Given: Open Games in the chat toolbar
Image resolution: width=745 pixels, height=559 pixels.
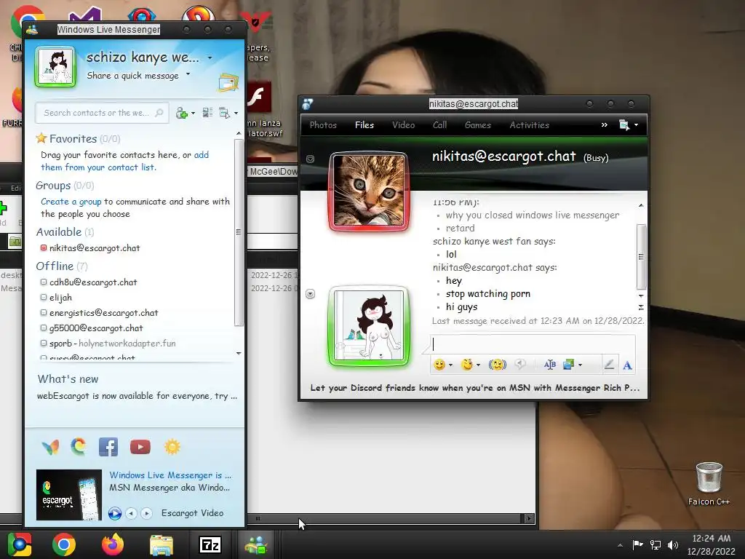Looking at the screenshot, I should click(x=477, y=125).
